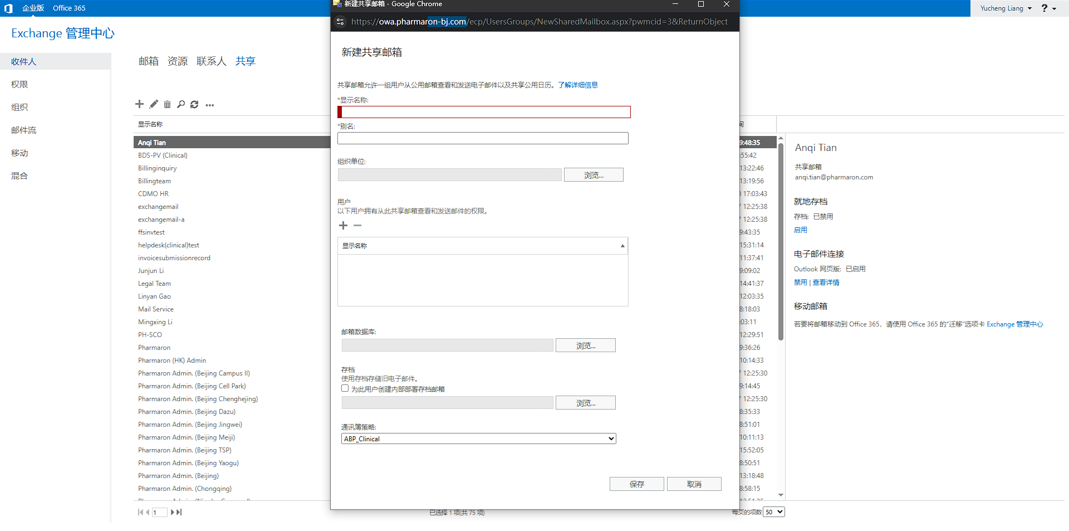Screen dimensions: 1069x531
Task: Select 收件人 in left navigation
Action: pyautogui.click(x=56, y=61)
